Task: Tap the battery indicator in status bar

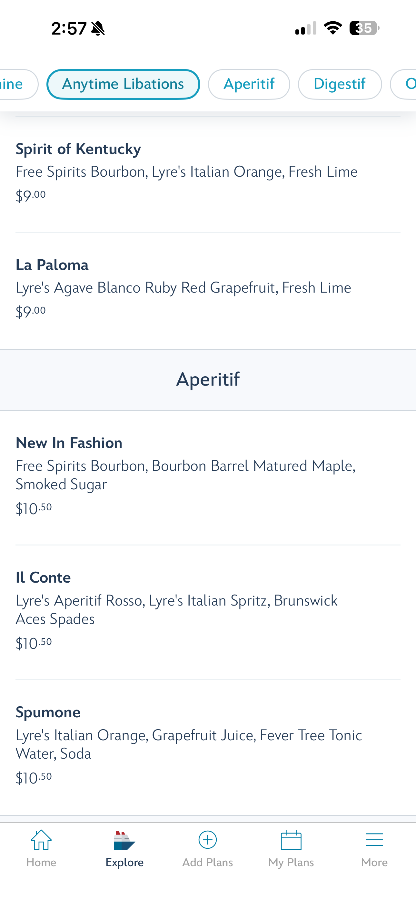Action: (x=364, y=28)
